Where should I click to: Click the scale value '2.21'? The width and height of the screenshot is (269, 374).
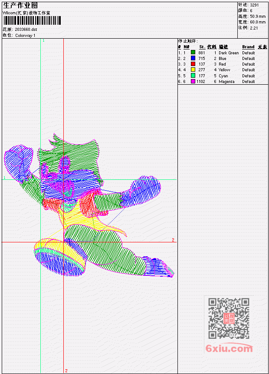tap(254, 28)
